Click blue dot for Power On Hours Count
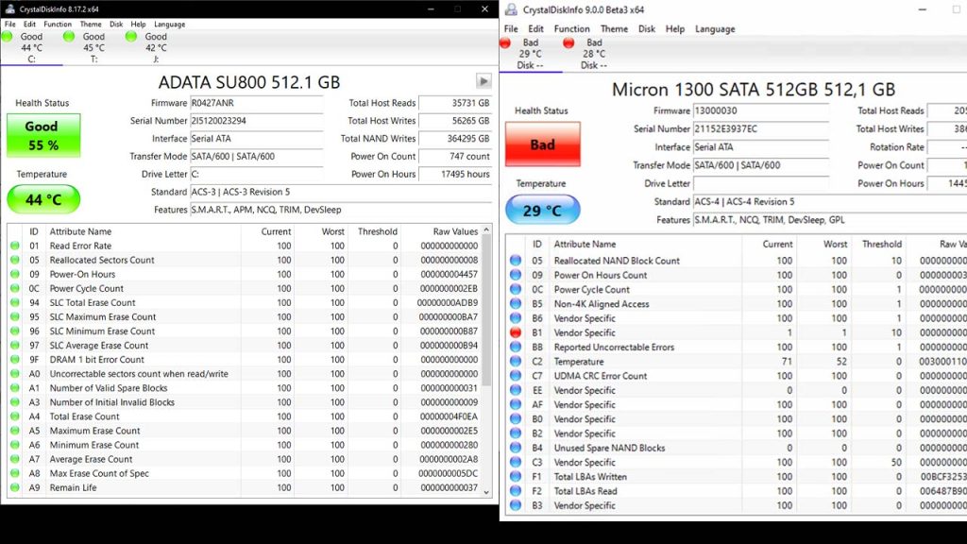 516,275
